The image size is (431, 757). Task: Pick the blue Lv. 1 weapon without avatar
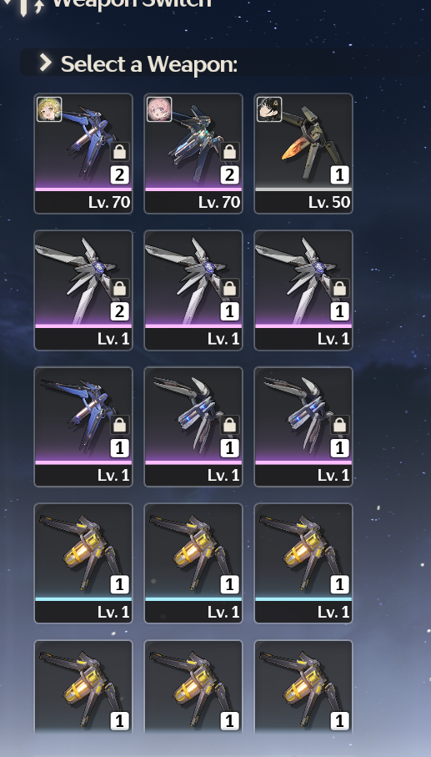click(83, 426)
